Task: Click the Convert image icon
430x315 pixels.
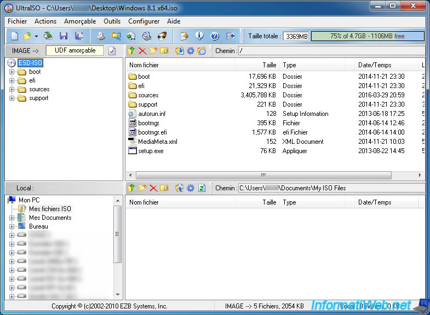Action: click(x=131, y=36)
